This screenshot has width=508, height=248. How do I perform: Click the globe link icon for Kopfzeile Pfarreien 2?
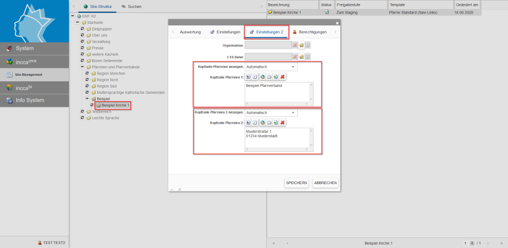click(262, 123)
